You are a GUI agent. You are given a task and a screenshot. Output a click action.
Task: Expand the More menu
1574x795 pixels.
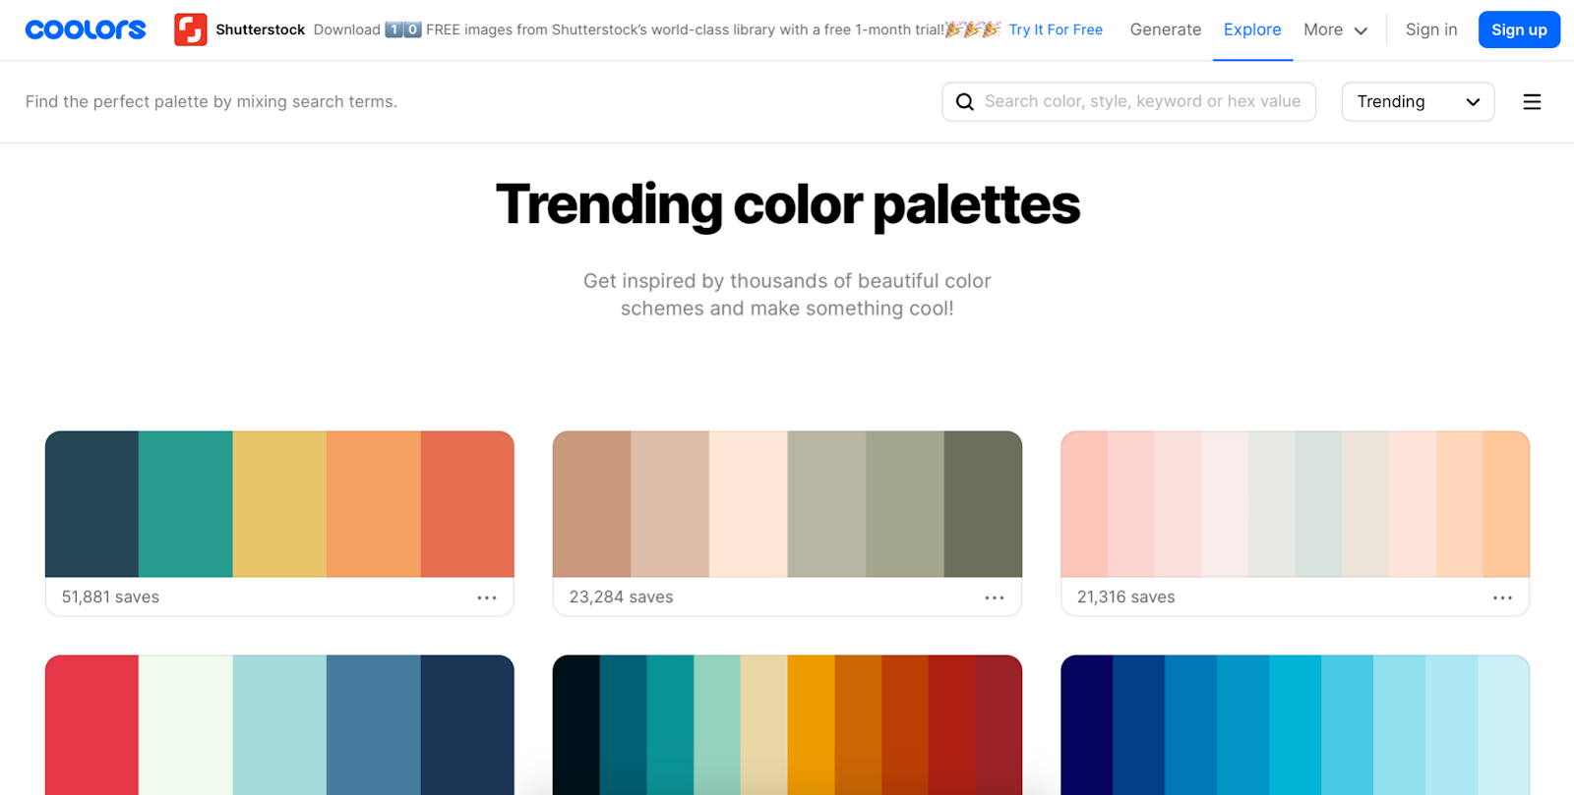[1335, 29]
